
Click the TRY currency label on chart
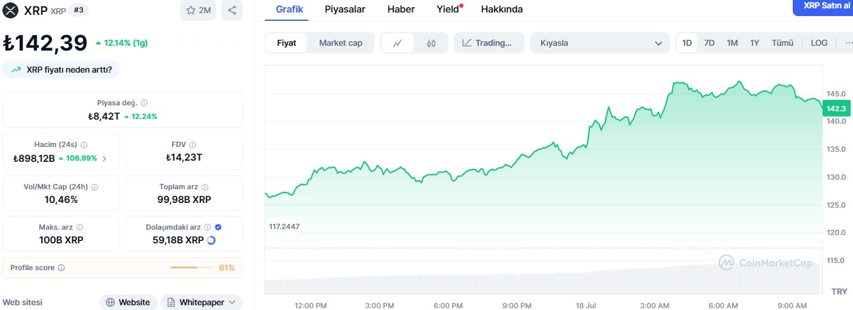839,292
